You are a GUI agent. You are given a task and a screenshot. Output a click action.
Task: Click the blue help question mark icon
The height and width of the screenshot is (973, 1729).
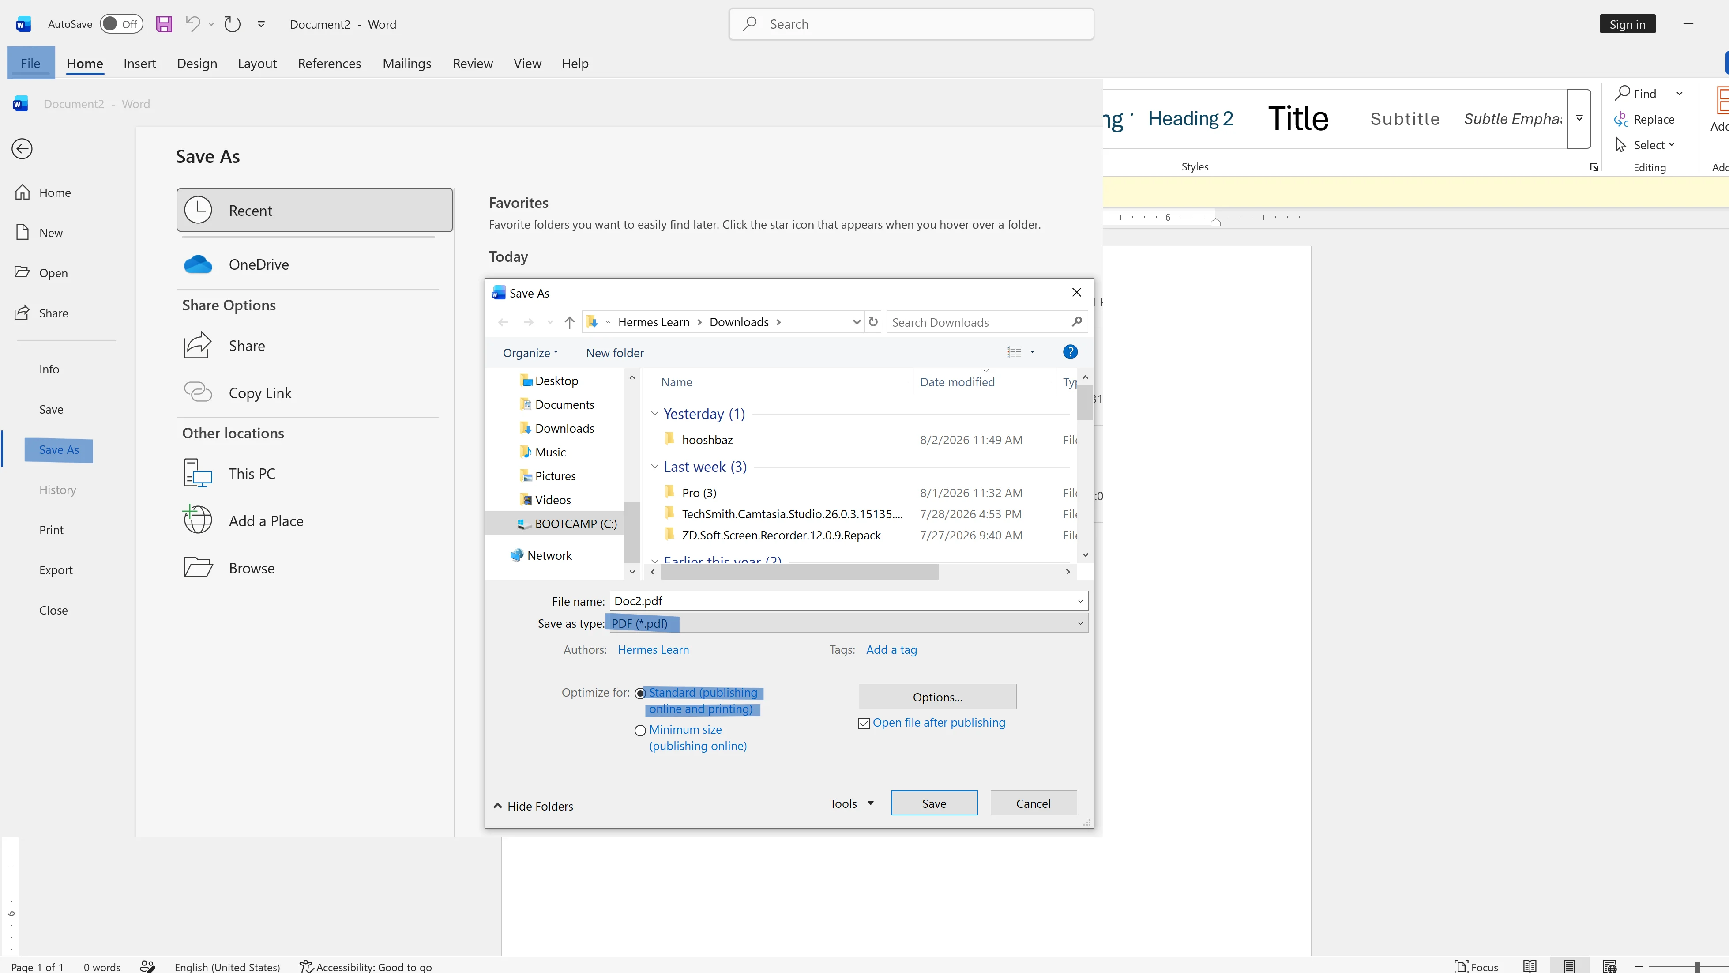(x=1070, y=352)
